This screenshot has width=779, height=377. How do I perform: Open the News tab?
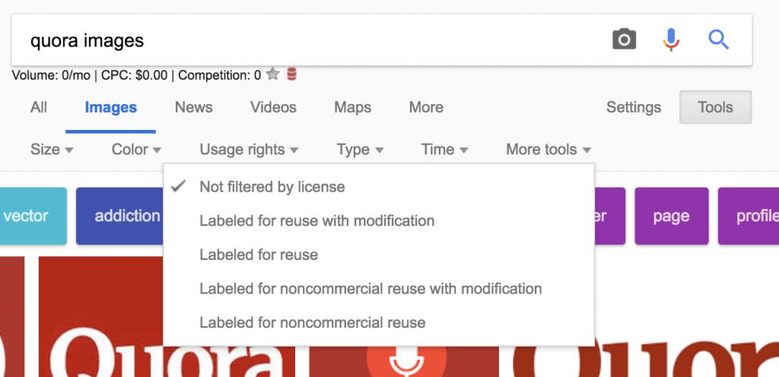point(194,107)
